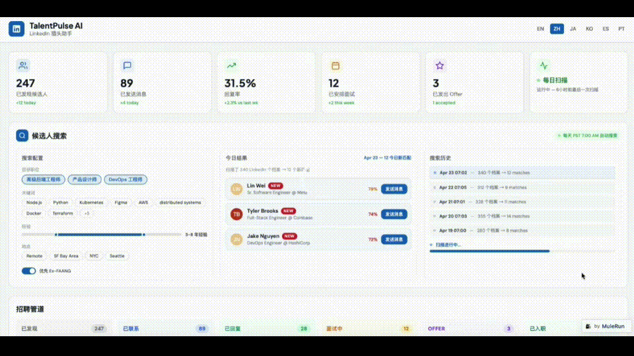The width and height of the screenshot is (634, 356).
Task: Toggle the 产品设计师 role chip
Action: coord(85,179)
